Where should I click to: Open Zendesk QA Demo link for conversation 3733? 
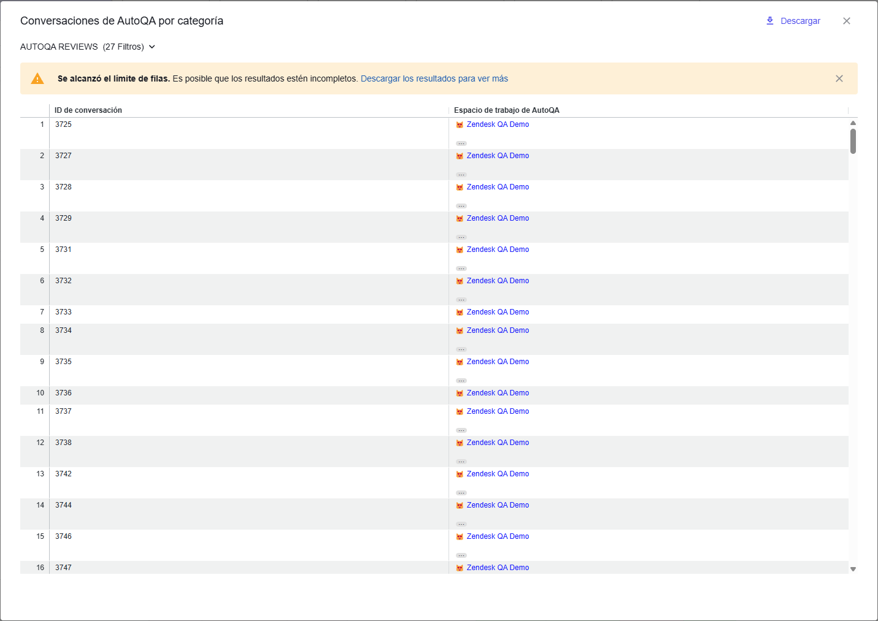click(498, 312)
